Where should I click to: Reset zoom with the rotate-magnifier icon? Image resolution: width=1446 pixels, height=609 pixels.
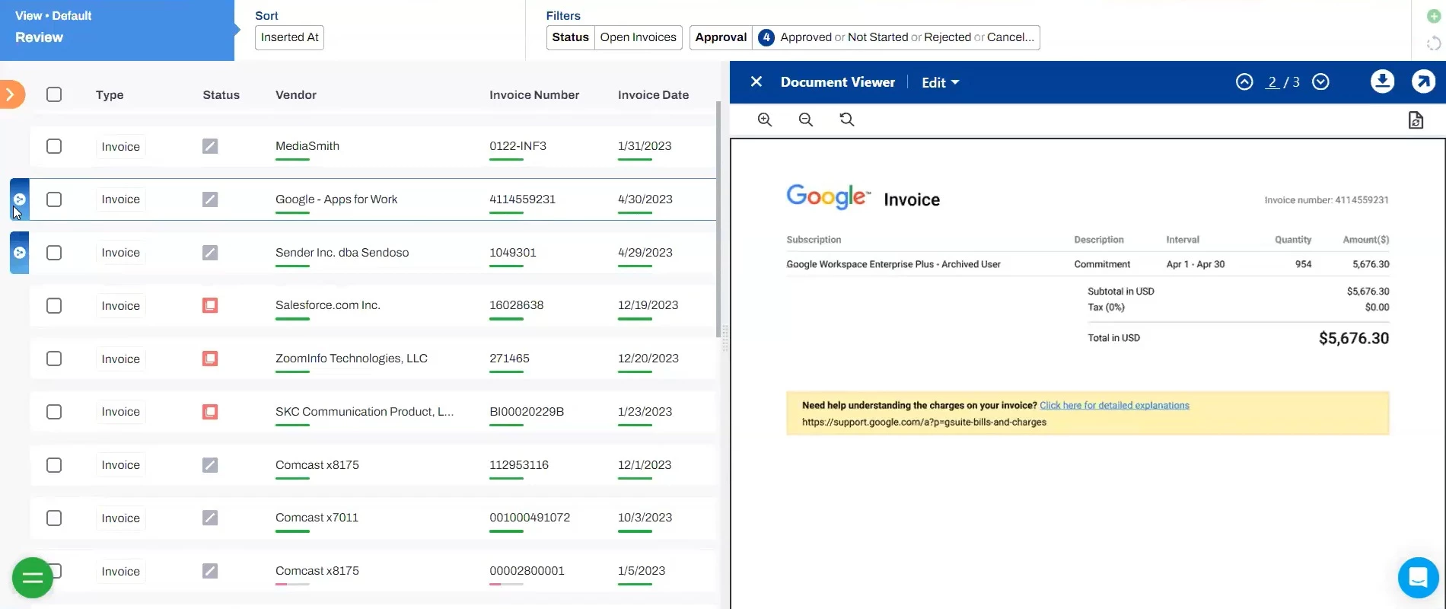click(847, 120)
